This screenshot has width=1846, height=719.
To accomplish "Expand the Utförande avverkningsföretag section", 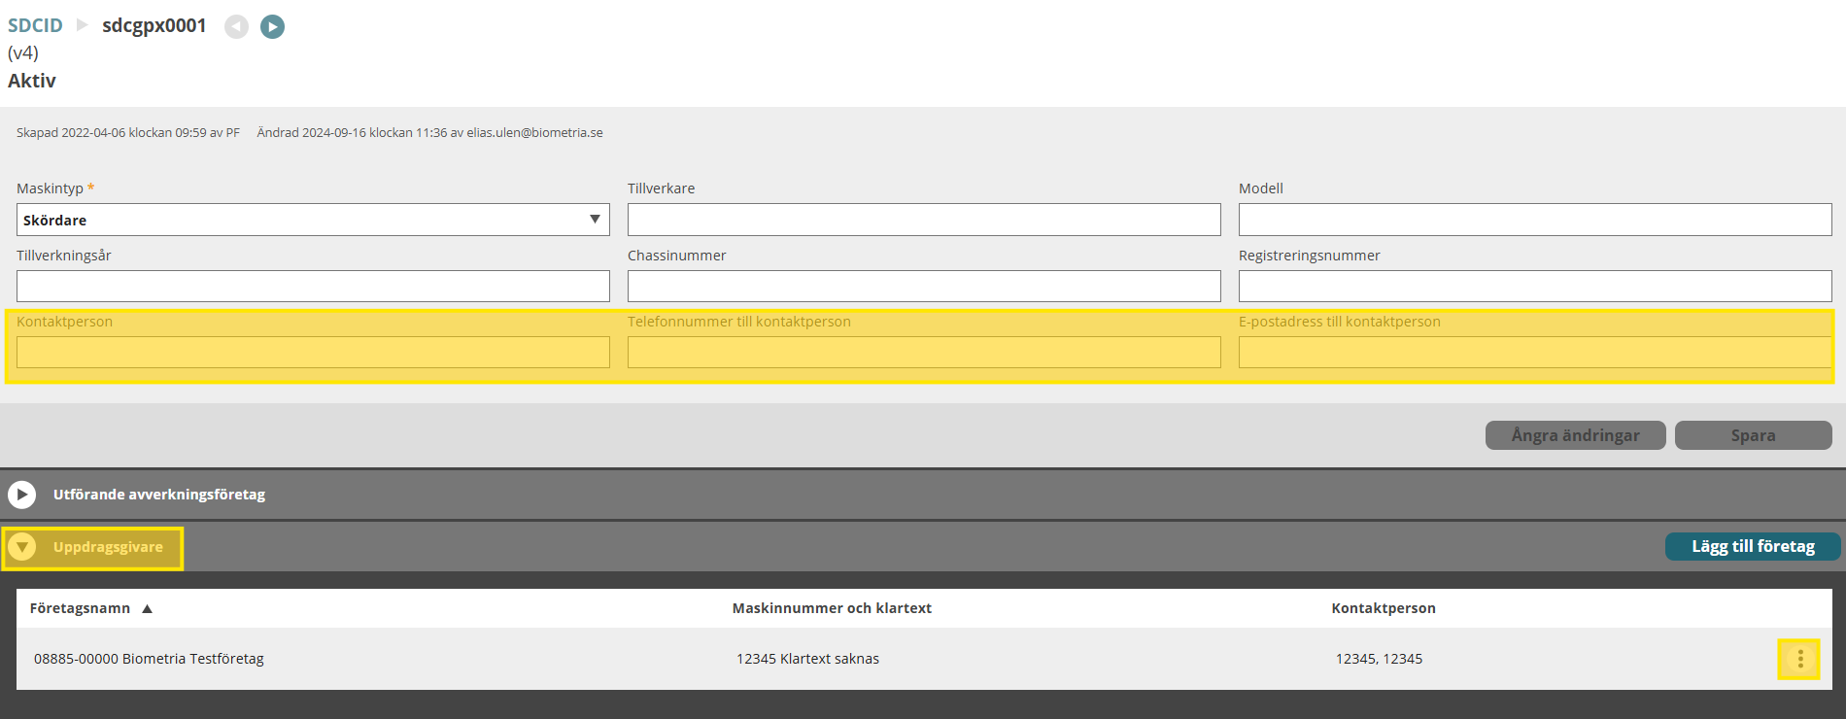I will click(x=21, y=495).
